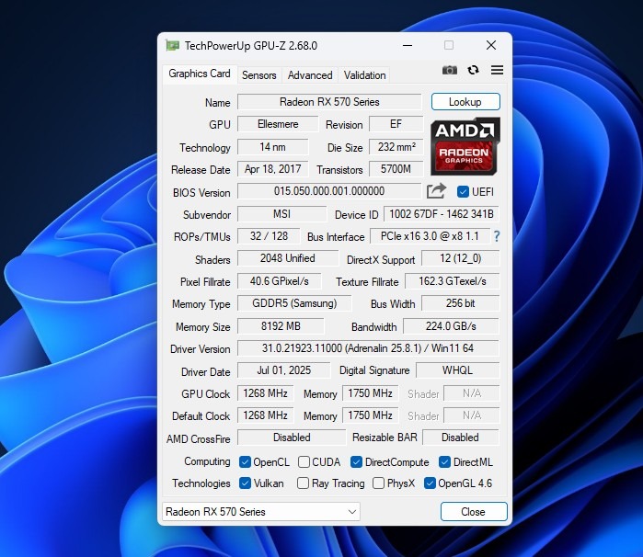
Task: Expand the Radeon RX 570 Series dropdown
Action: click(x=261, y=512)
